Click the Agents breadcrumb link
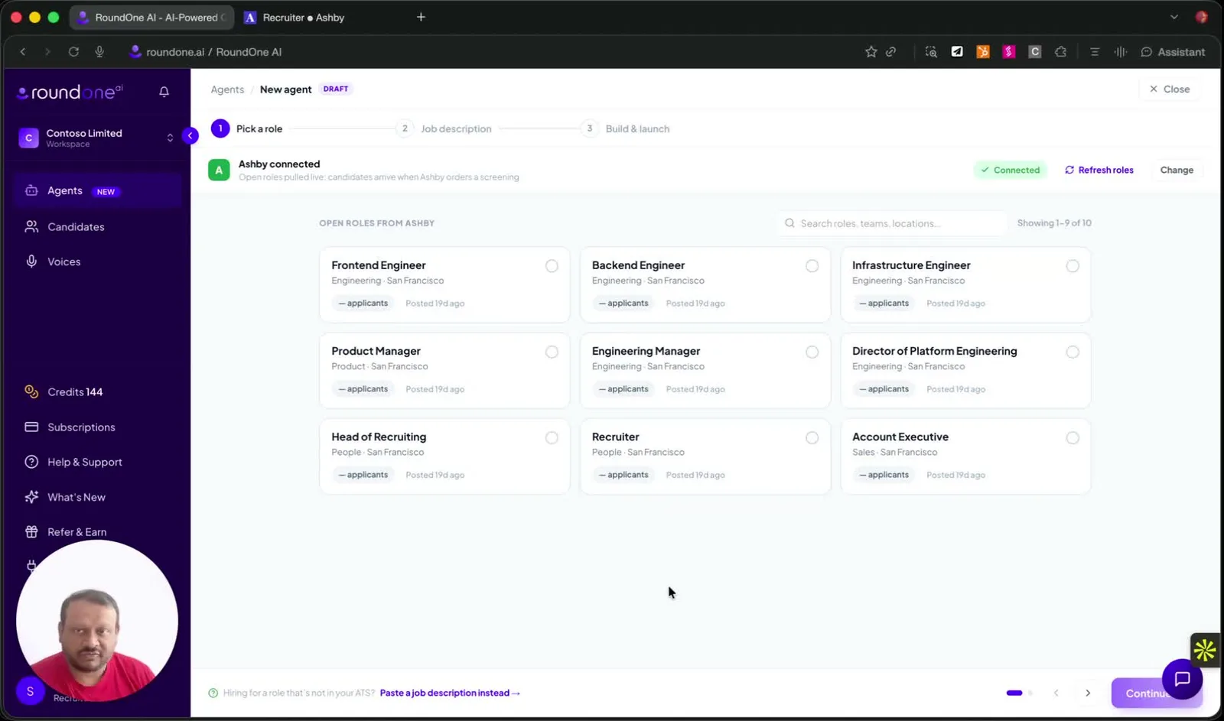 click(x=227, y=89)
